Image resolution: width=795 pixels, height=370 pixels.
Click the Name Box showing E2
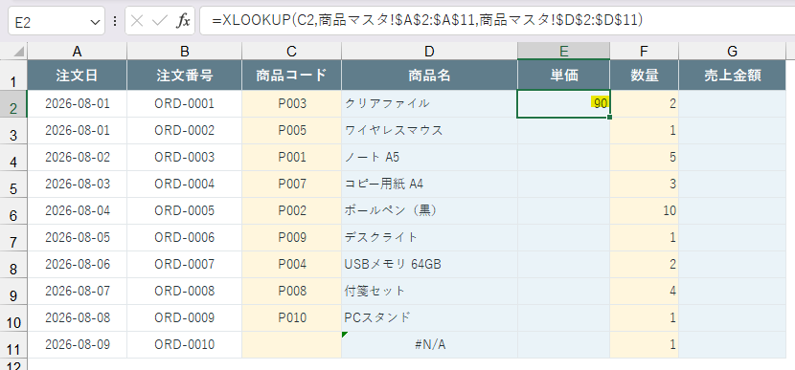pyautogui.click(x=57, y=21)
